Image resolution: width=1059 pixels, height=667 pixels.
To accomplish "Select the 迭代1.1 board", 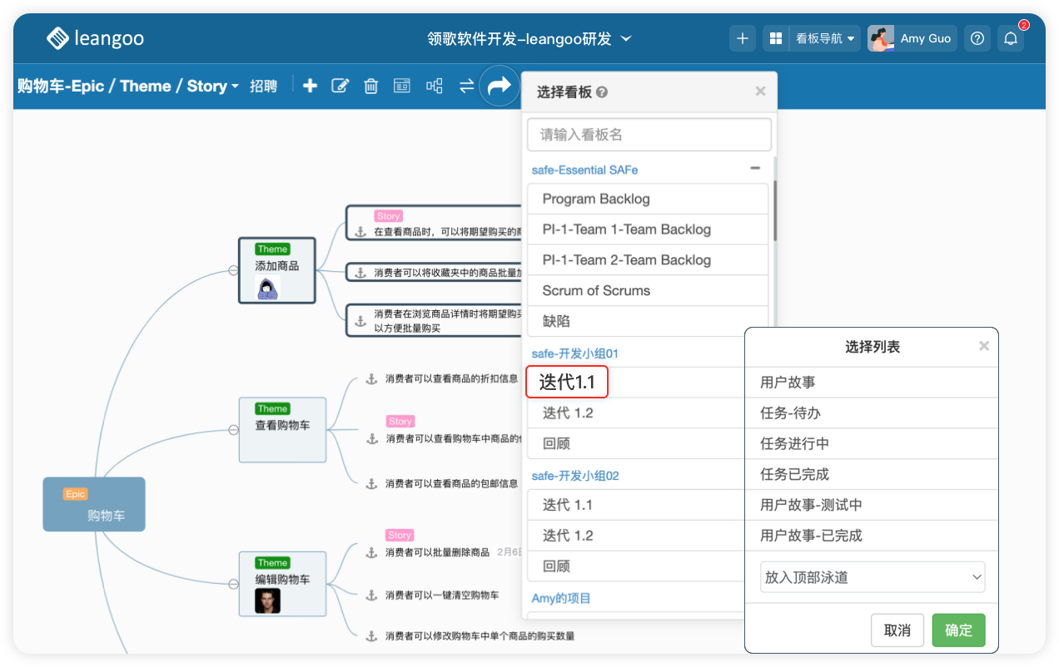I will point(568,382).
